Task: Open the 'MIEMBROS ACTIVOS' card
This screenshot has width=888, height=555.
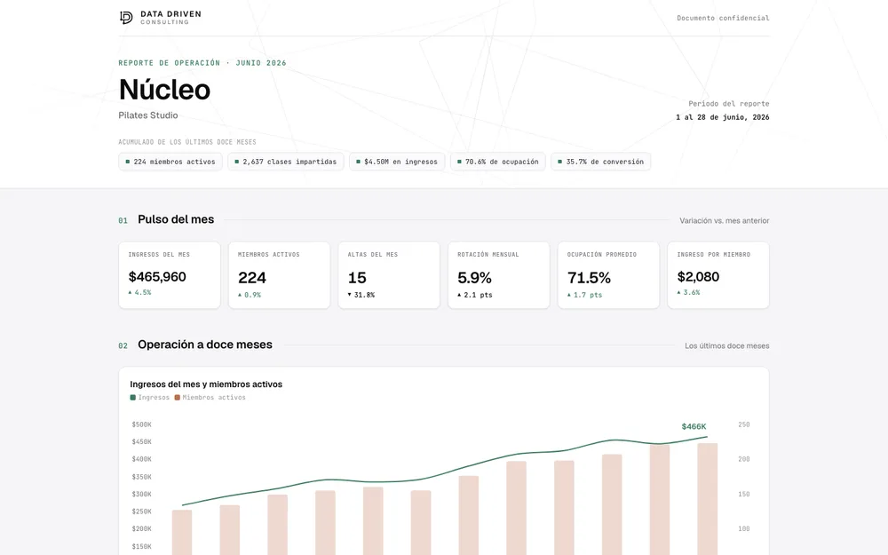Action: [x=279, y=275]
